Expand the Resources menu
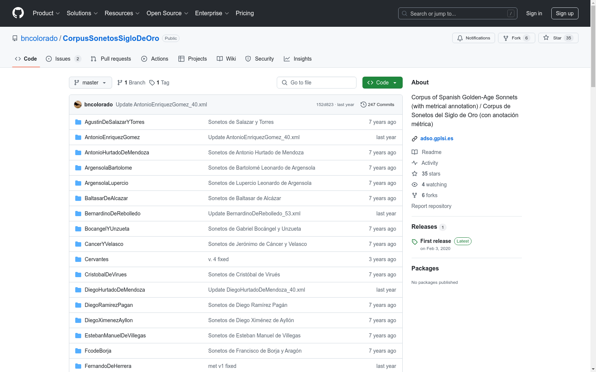The image size is (596, 372). tap(122, 13)
